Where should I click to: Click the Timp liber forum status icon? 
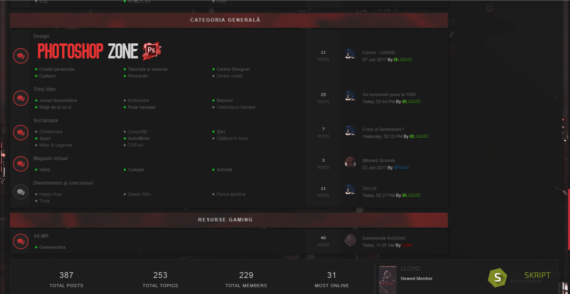click(x=21, y=98)
